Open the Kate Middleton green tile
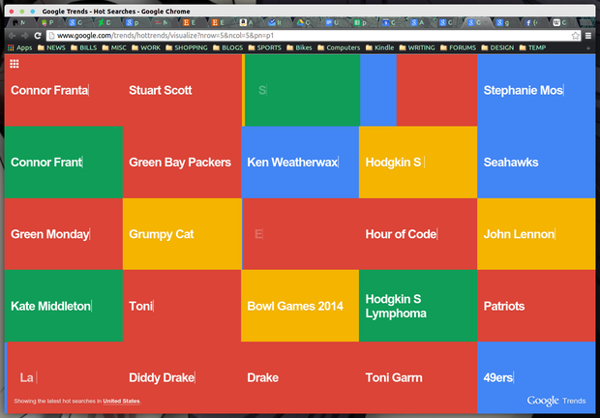 tap(64, 306)
